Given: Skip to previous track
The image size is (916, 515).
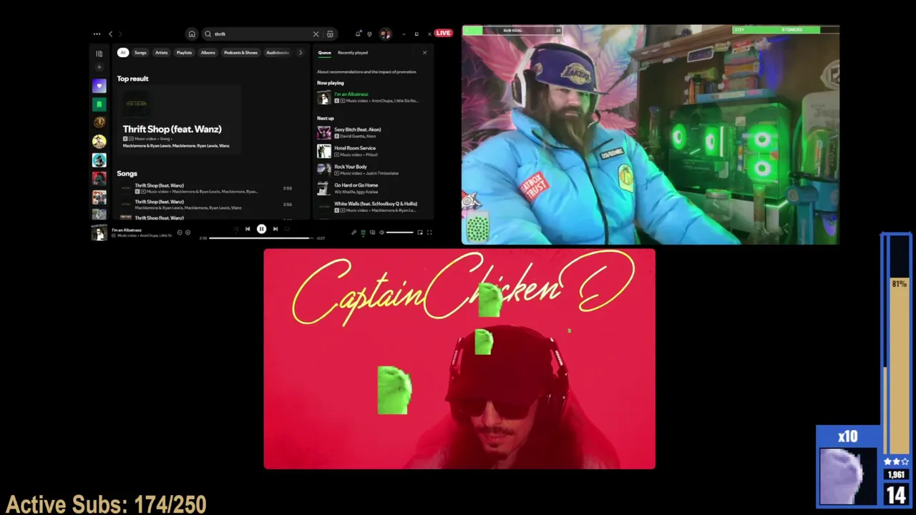Looking at the screenshot, I should (x=248, y=229).
